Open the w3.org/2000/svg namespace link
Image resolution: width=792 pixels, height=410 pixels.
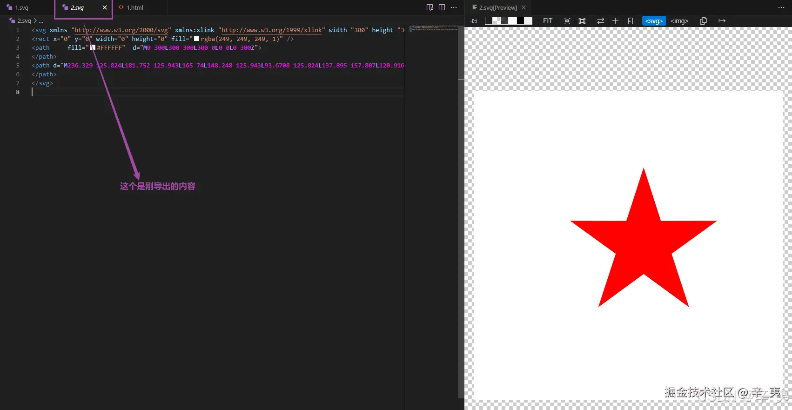pos(121,30)
